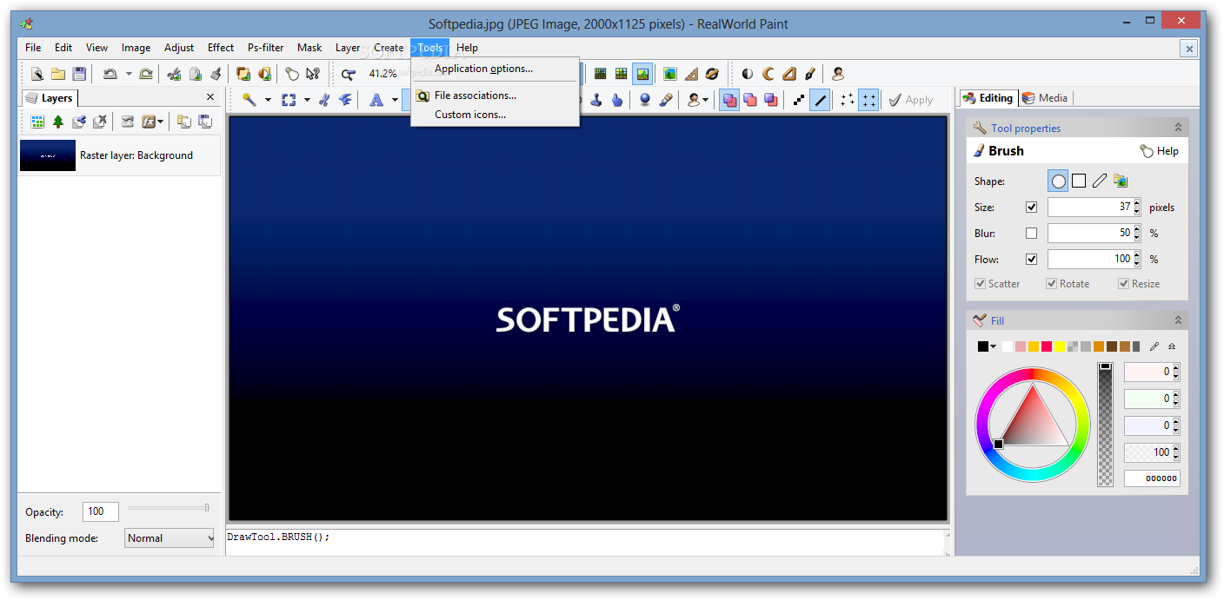Toggle the stair-step pixel line mode button
The height and width of the screenshot is (600, 1224).
[799, 100]
